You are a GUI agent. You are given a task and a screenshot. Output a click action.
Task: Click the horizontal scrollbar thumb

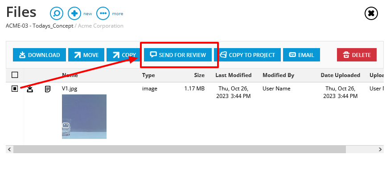pos(180,149)
